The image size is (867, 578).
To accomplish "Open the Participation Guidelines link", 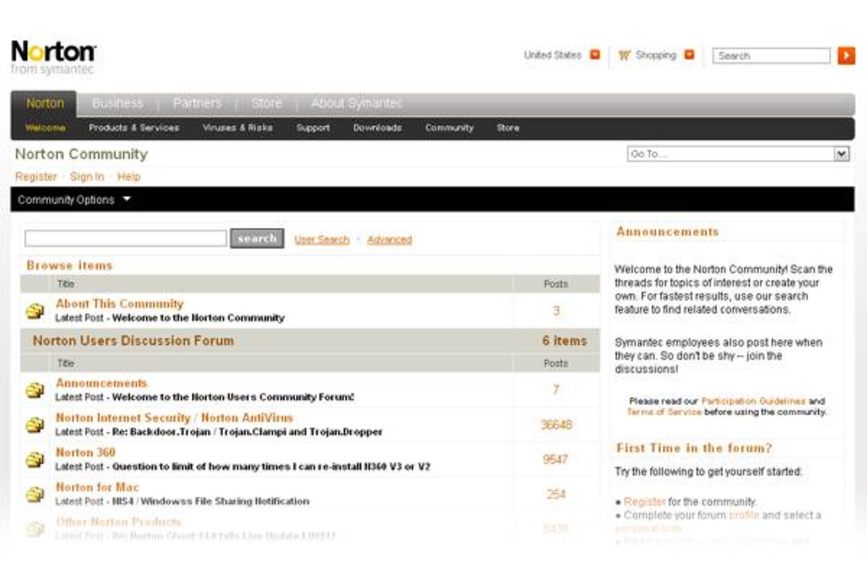I will pos(754,400).
